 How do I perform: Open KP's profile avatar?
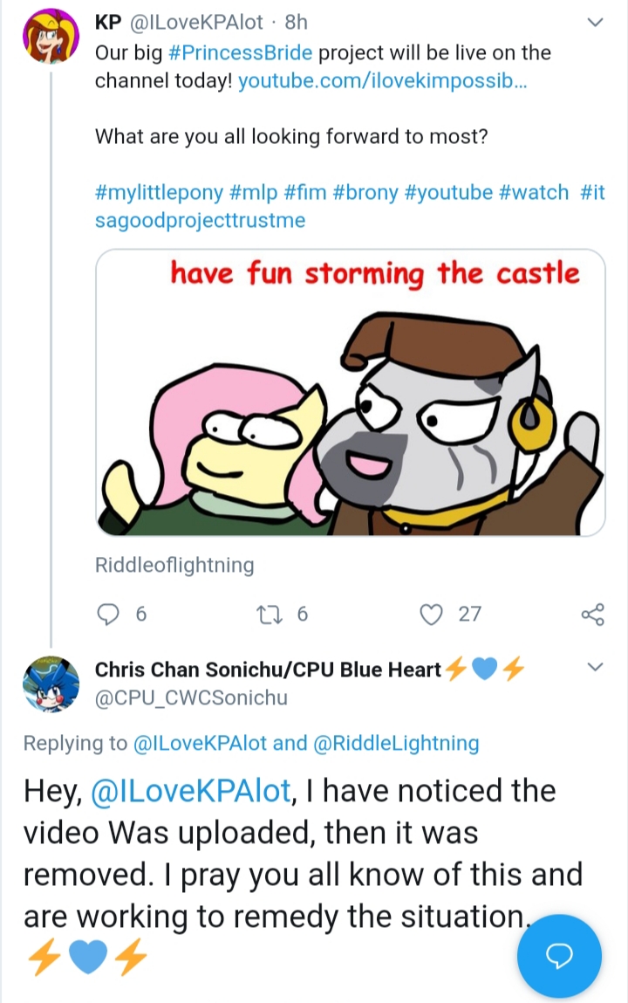51,37
